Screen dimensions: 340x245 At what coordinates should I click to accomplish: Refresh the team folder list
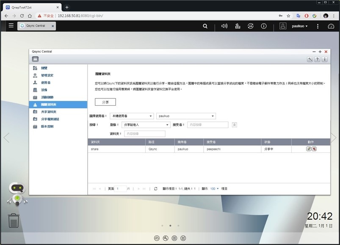[x=156, y=189]
